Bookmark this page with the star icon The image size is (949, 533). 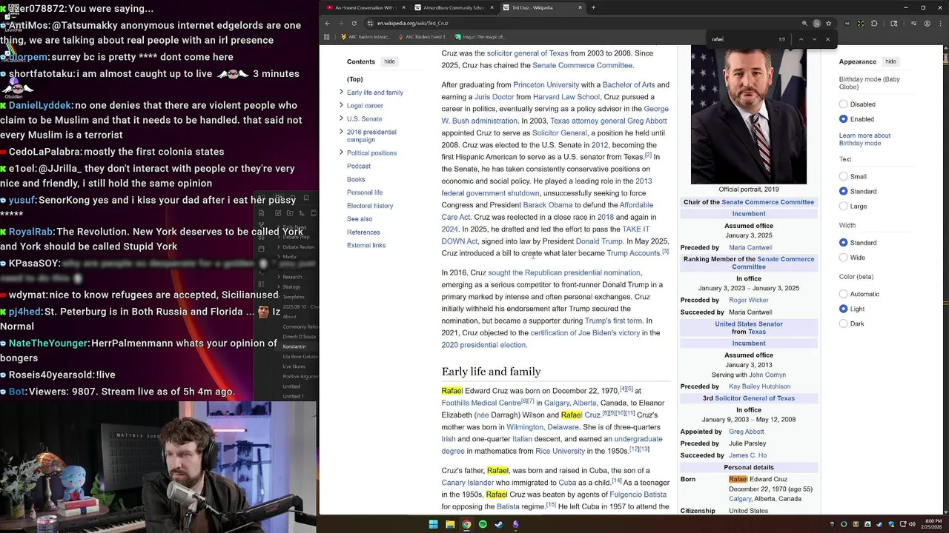[x=828, y=23]
